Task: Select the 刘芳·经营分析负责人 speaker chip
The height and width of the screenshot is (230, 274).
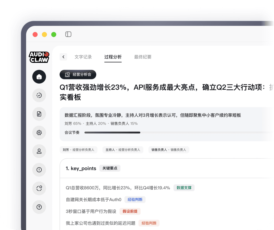Action: click(x=78, y=150)
